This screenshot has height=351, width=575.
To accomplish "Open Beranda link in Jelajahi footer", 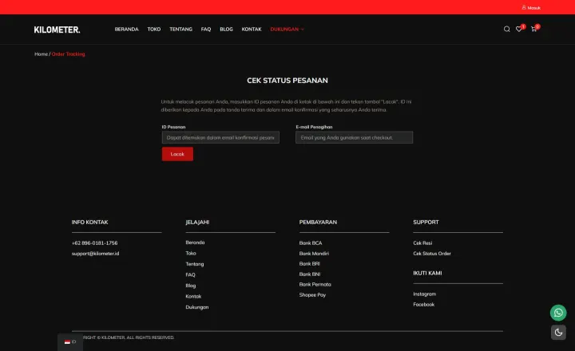I will [x=195, y=243].
